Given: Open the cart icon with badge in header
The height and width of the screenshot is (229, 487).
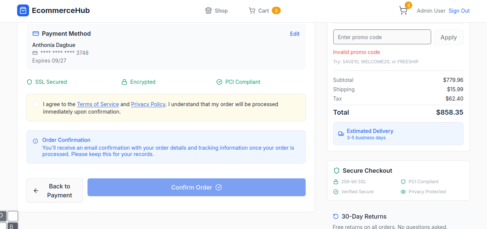Looking at the screenshot, I should [403, 10].
